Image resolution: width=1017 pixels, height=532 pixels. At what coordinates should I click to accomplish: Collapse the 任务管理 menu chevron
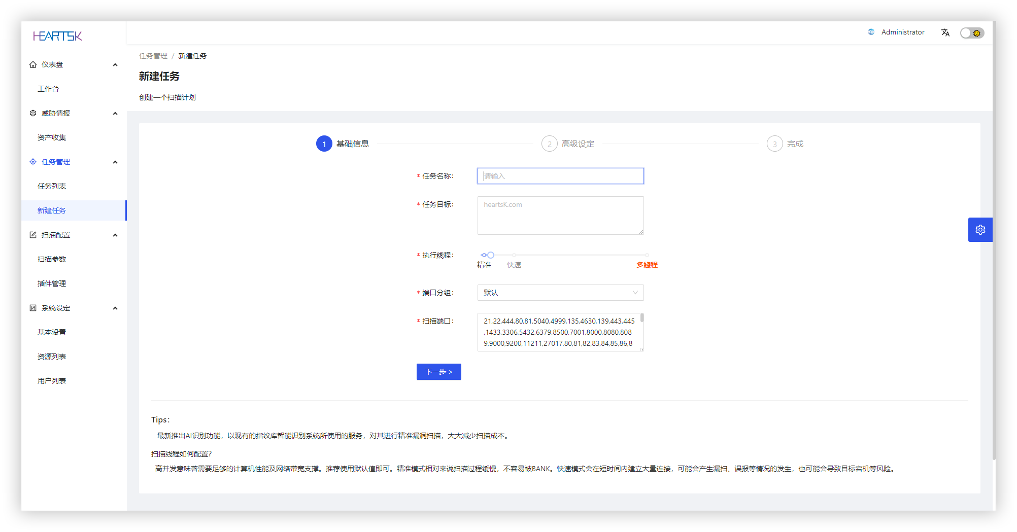pyautogui.click(x=115, y=162)
